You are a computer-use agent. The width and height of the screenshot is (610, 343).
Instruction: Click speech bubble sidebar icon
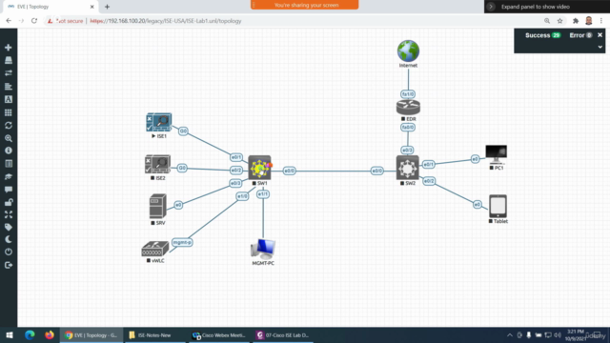tap(9, 190)
